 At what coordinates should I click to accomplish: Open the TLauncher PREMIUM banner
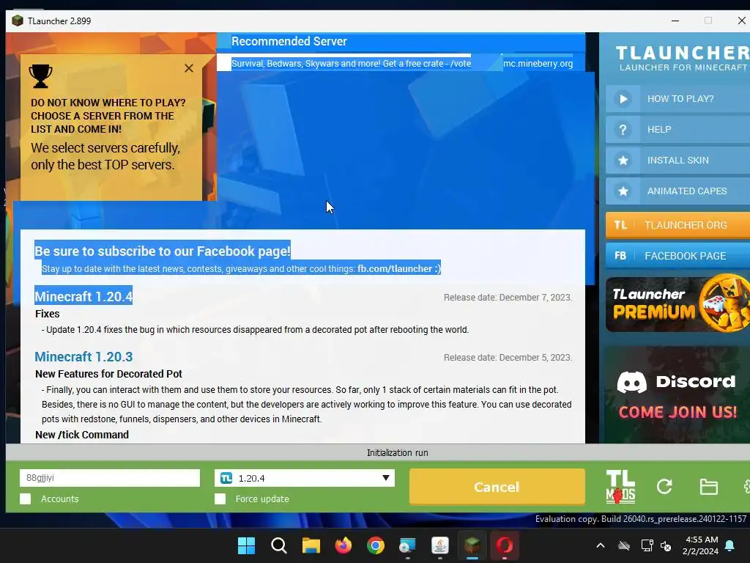(x=677, y=304)
